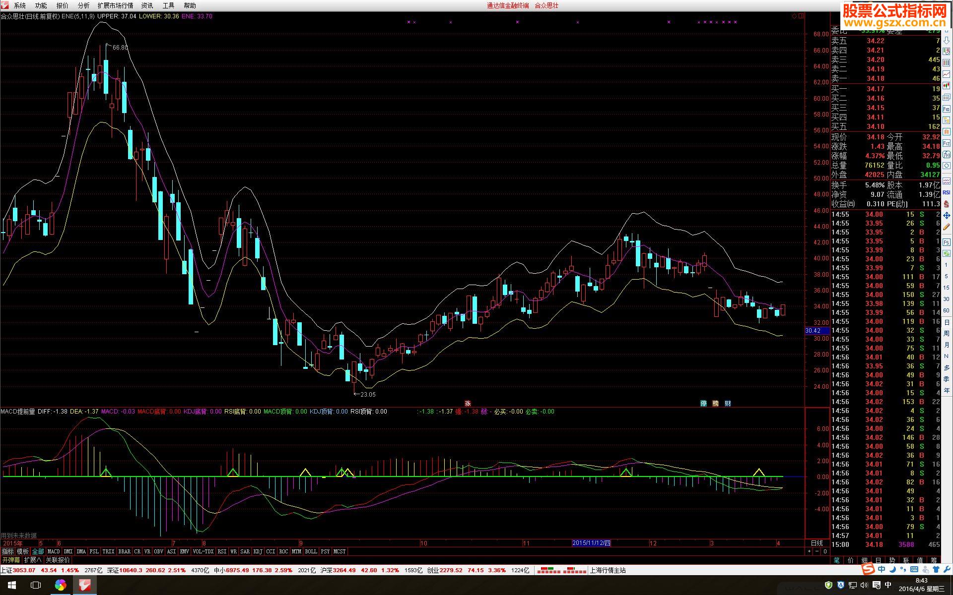
Task: Select weekly 周 period
Action: (947, 334)
